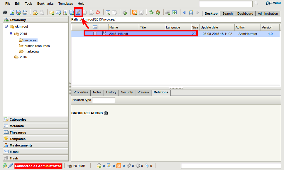Click the highlighted edit/checkout document icon

78,12
